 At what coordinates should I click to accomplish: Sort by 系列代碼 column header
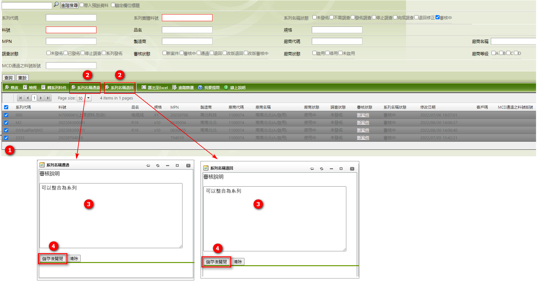[23, 107]
